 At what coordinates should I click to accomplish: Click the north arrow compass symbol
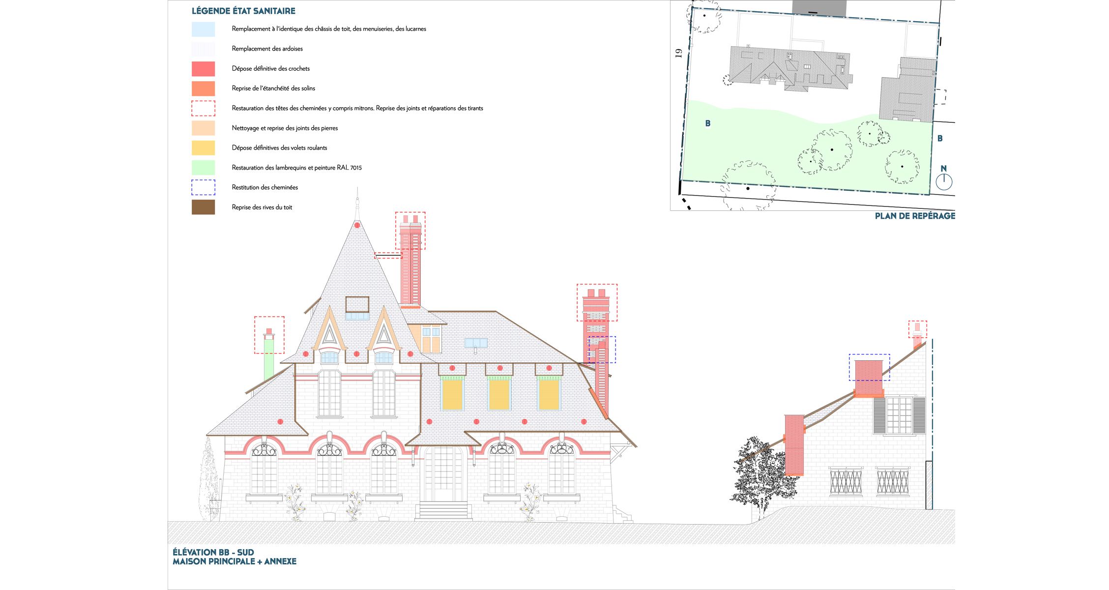944,181
